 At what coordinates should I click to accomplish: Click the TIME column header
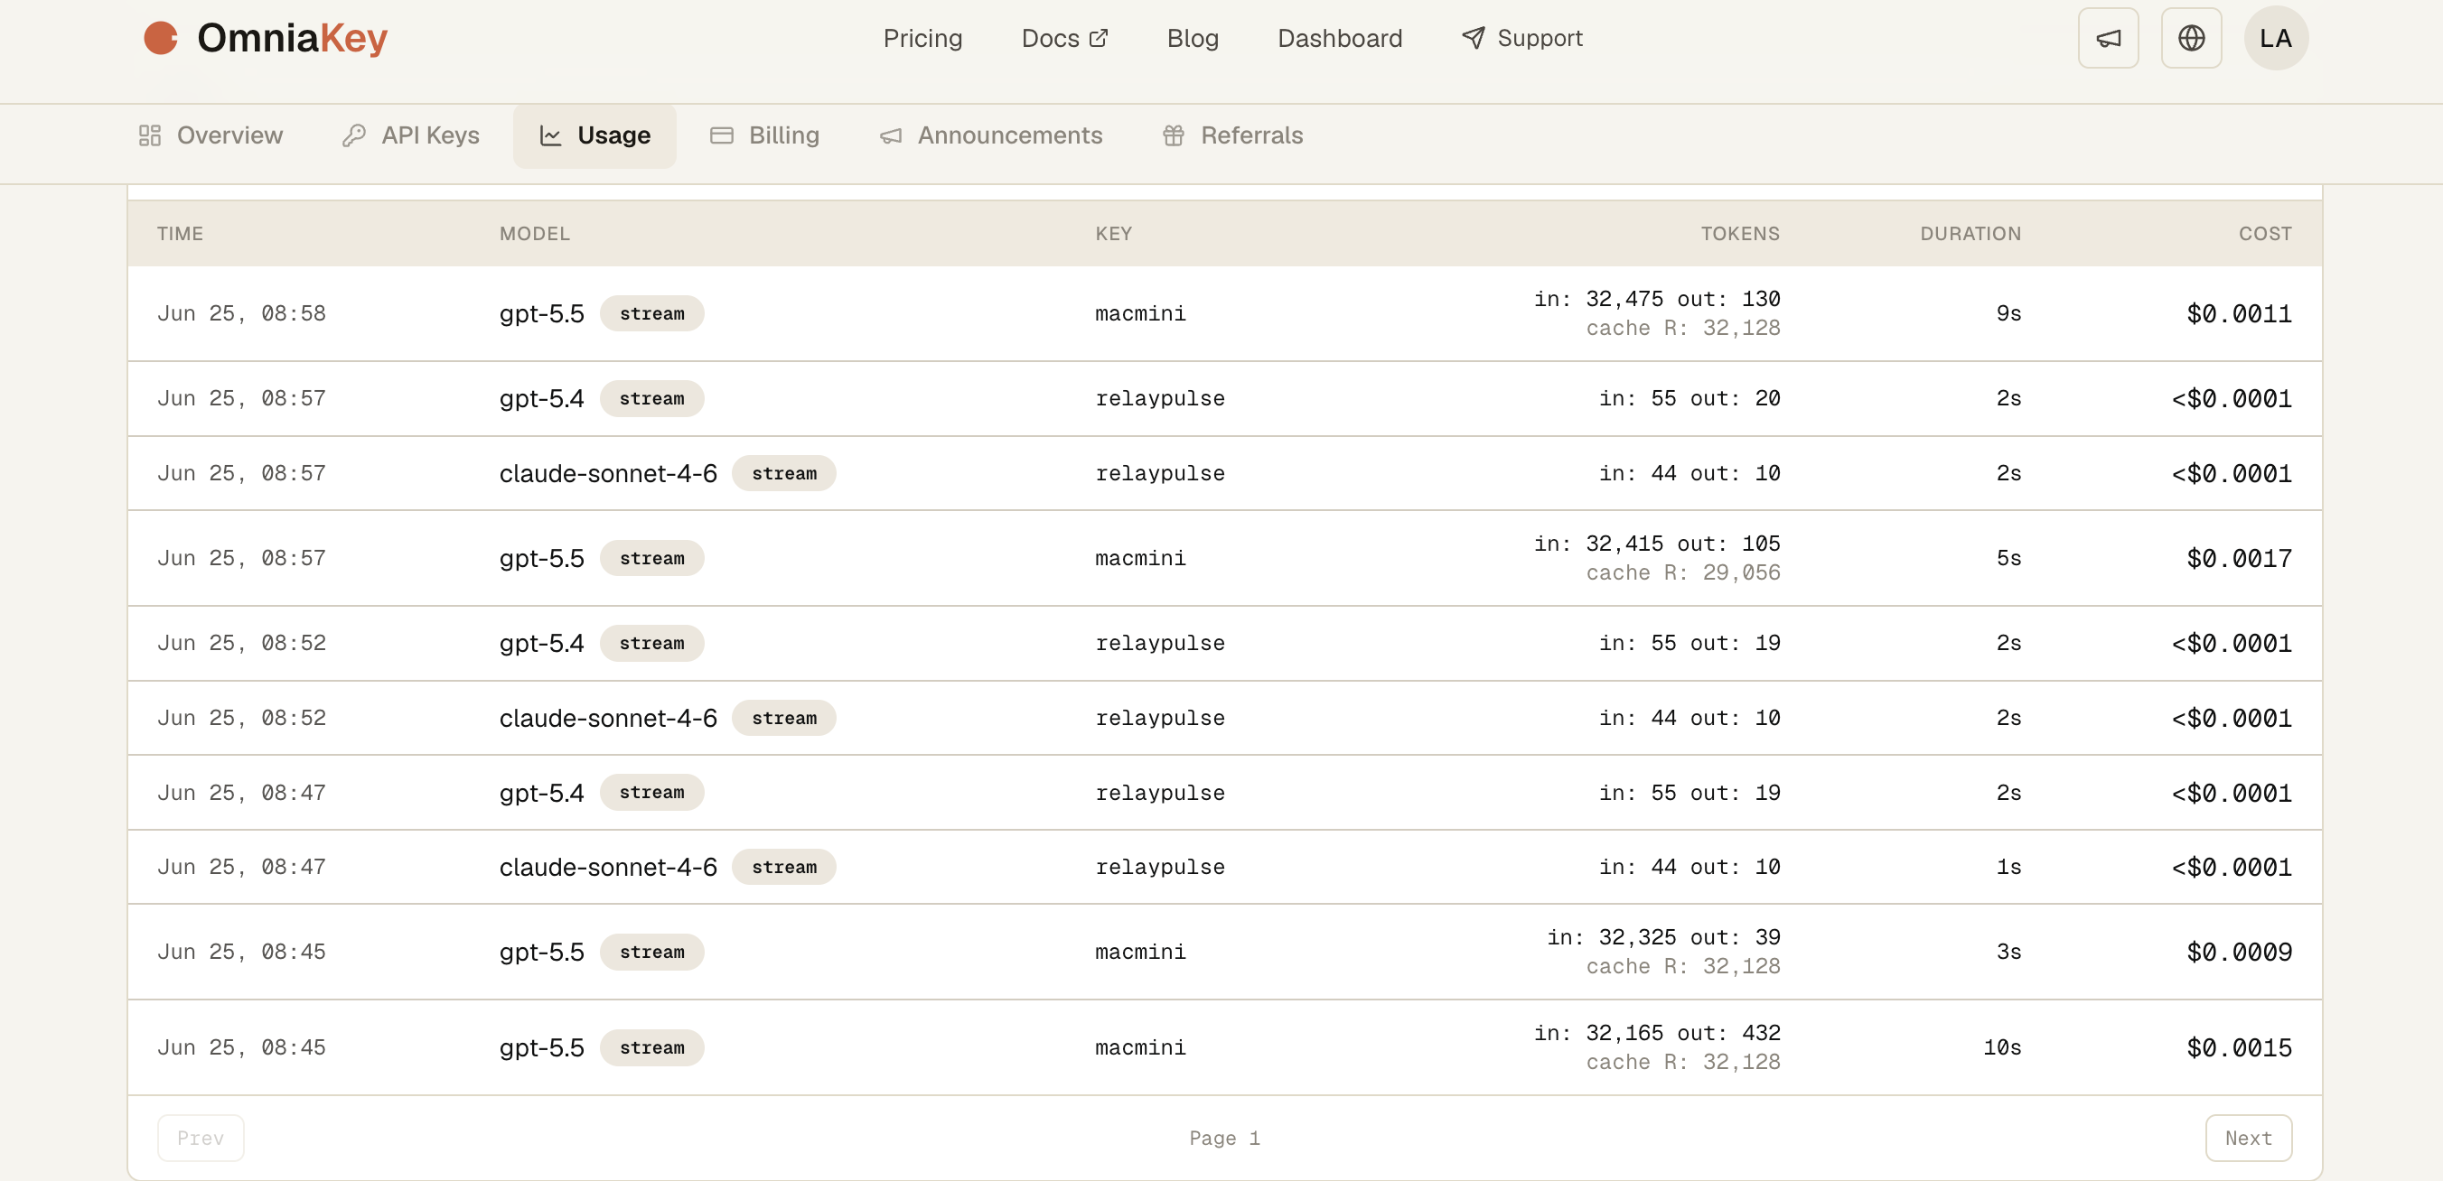tap(180, 234)
